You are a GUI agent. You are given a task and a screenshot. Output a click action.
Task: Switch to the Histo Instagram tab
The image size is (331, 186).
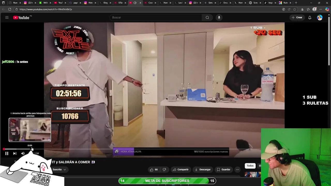coord(90,3)
